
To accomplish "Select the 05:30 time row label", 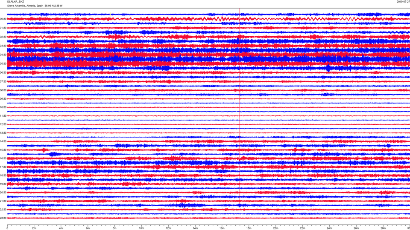I will pyautogui.click(x=3, y=63).
